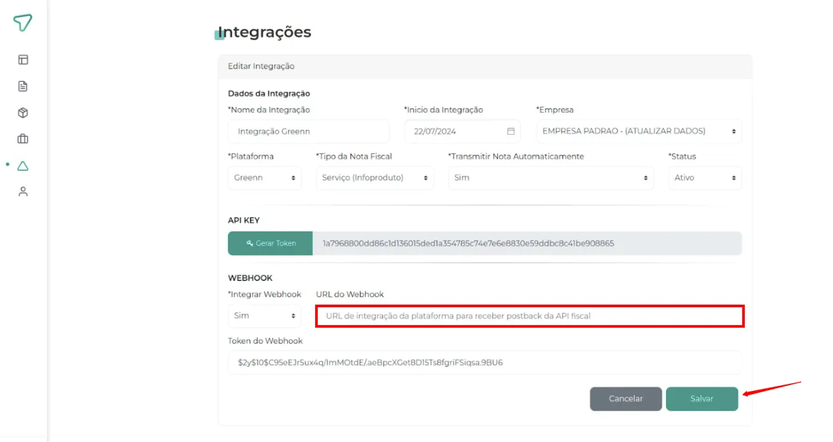
Task: Click the API key token value field
Action: click(x=527, y=243)
